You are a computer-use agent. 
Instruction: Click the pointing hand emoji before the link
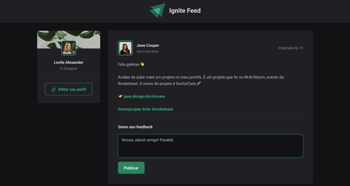pyautogui.click(x=120, y=96)
